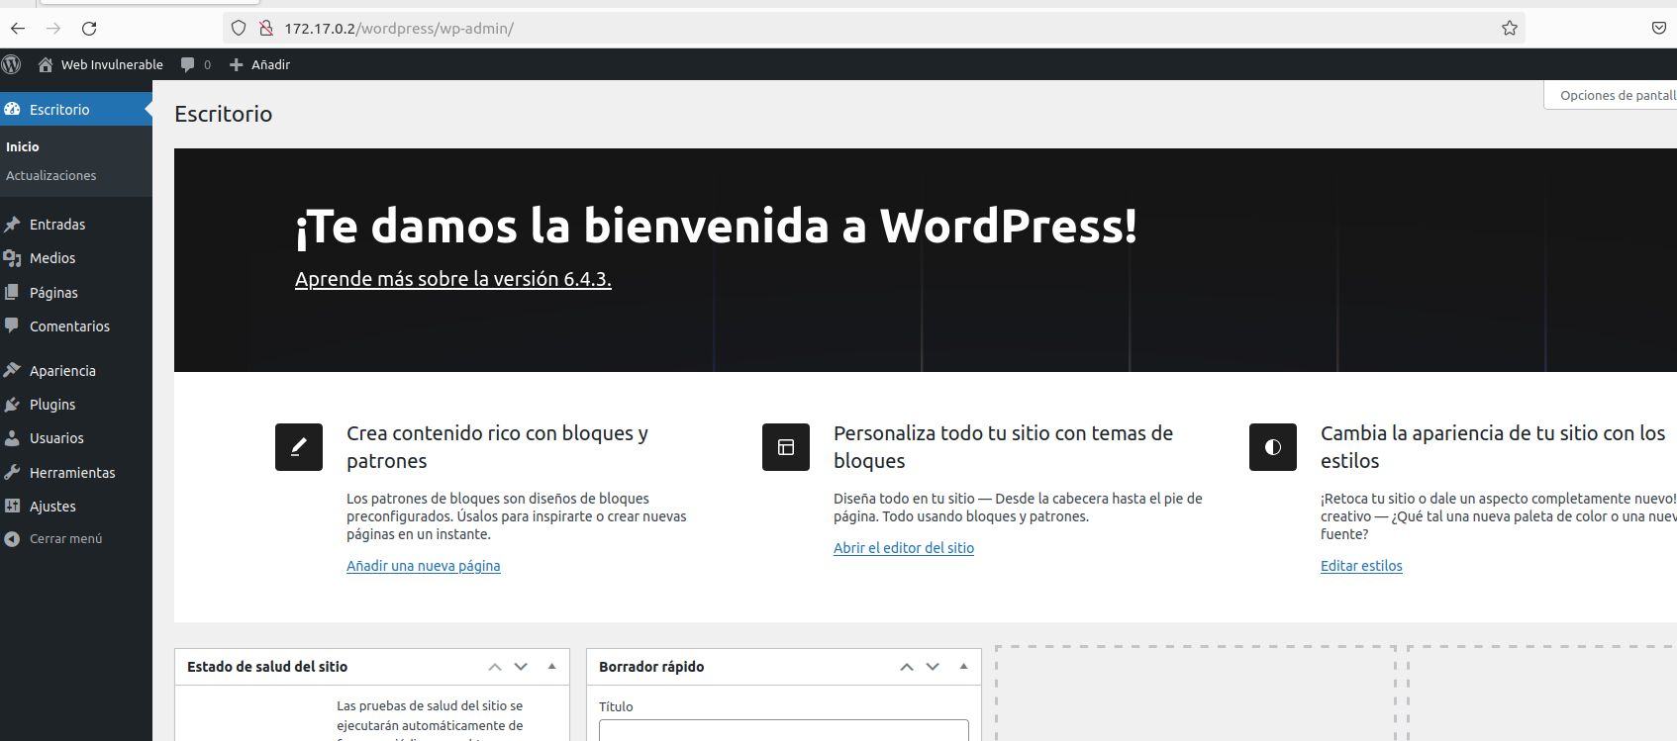Click the Cerrar menú collapse arrow icon
This screenshot has width=1677, height=741.
coord(12,539)
